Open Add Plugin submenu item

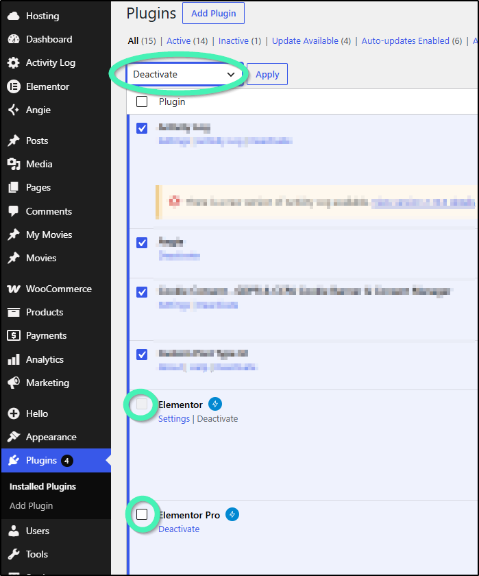click(x=32, y=506)
